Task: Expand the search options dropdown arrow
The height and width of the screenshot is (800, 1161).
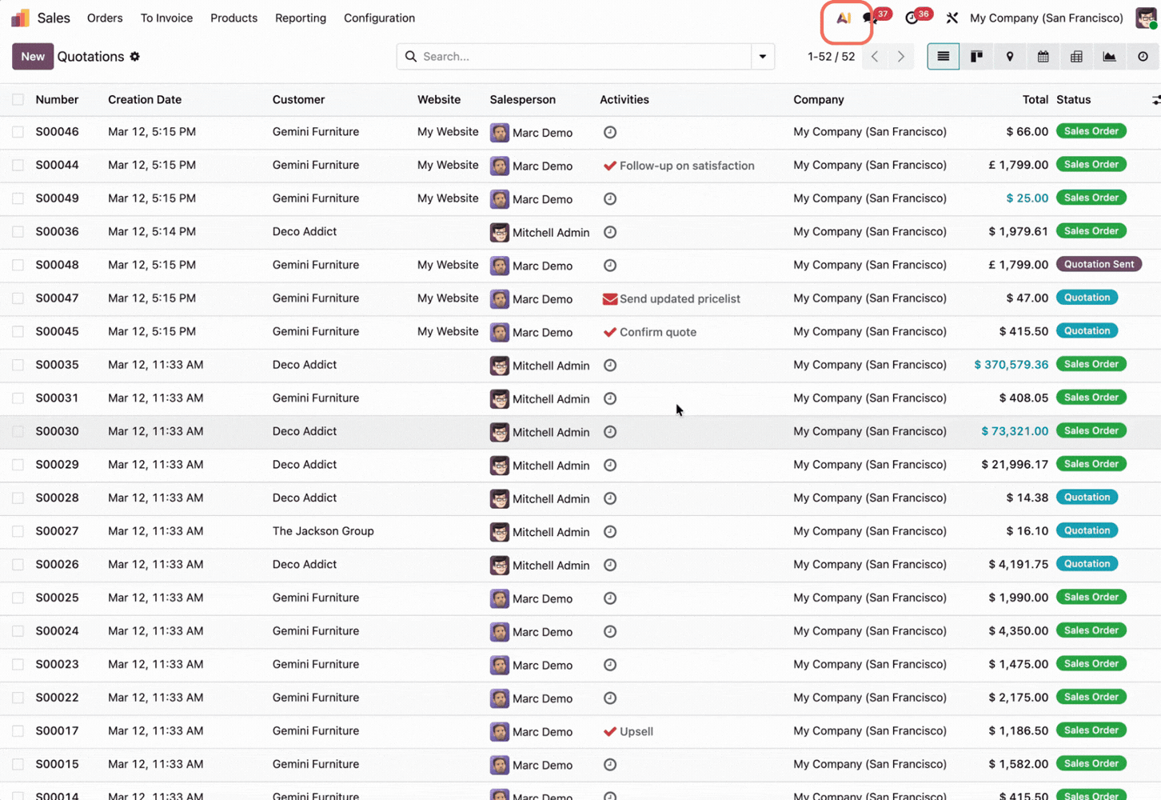Action: (762, 57)
